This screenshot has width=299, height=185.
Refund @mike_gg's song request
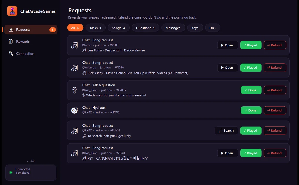click(x=275, y=68)
